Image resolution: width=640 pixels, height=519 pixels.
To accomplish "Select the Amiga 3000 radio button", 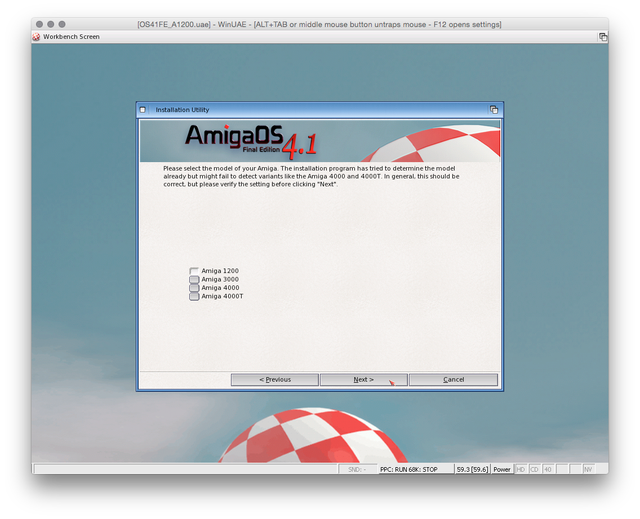I will 194,280.
